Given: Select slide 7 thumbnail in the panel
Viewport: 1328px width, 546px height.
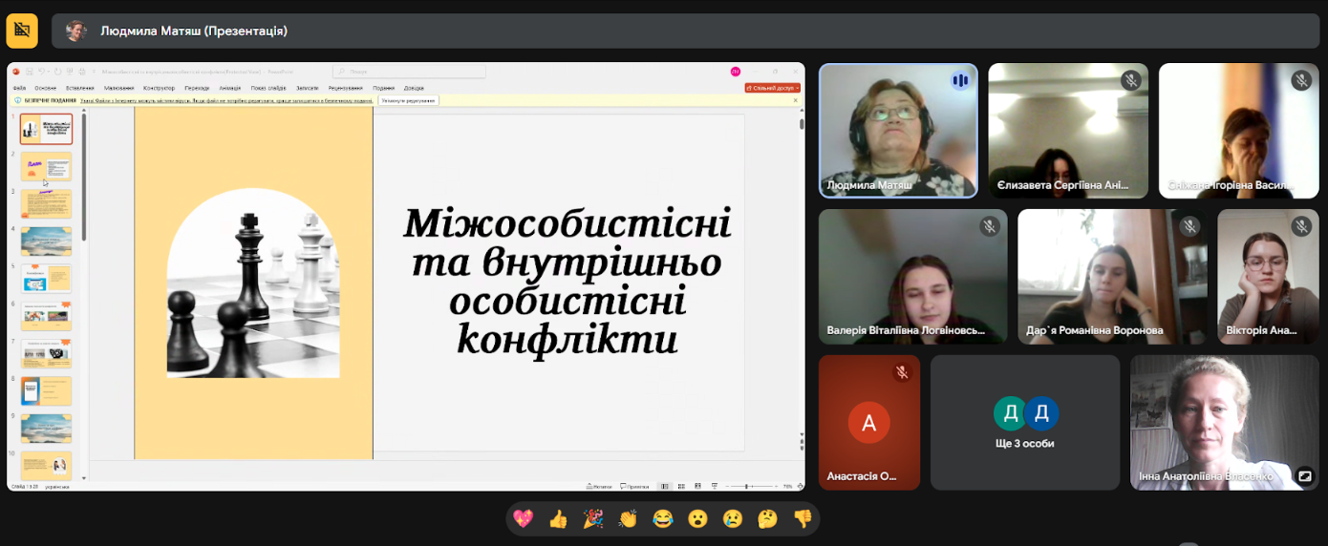Looking at the screenshot, I should [46, 353].
